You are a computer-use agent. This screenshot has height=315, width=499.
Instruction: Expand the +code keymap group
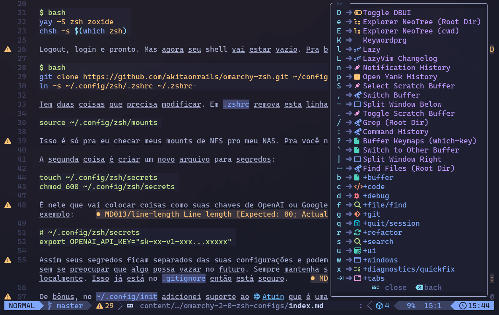click(x=373, y=187)
